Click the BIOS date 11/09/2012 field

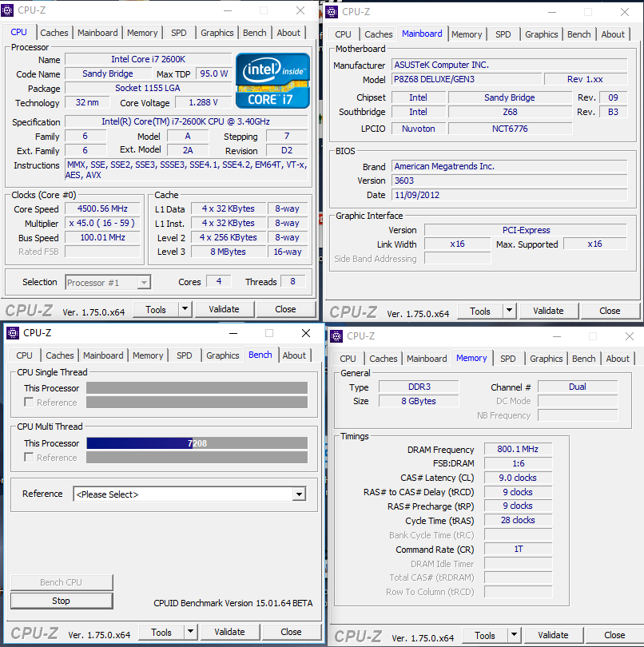510,195
